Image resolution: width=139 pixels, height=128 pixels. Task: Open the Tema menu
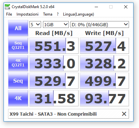coord(48,14)
